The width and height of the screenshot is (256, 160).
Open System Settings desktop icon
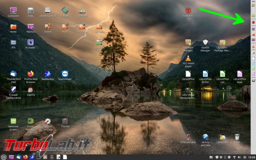48,121
